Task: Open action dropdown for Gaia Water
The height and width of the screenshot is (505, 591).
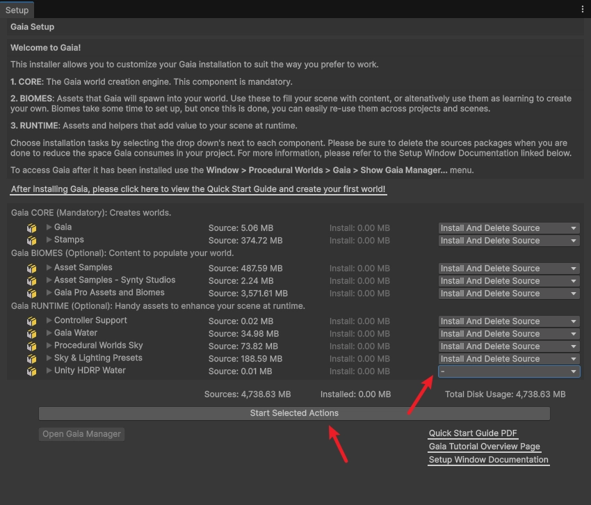Action: coord(509,333)
